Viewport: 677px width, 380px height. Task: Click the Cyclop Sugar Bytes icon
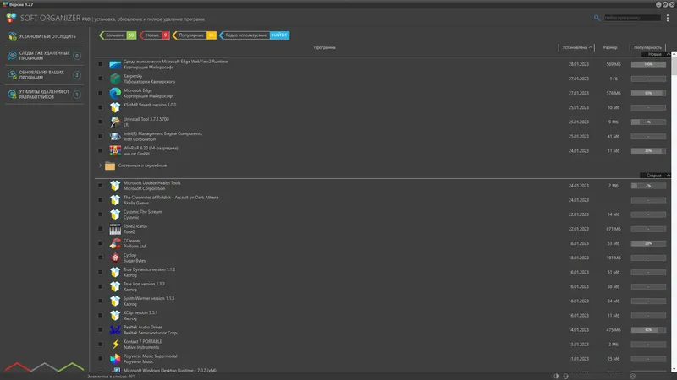(x=115, y=258)
